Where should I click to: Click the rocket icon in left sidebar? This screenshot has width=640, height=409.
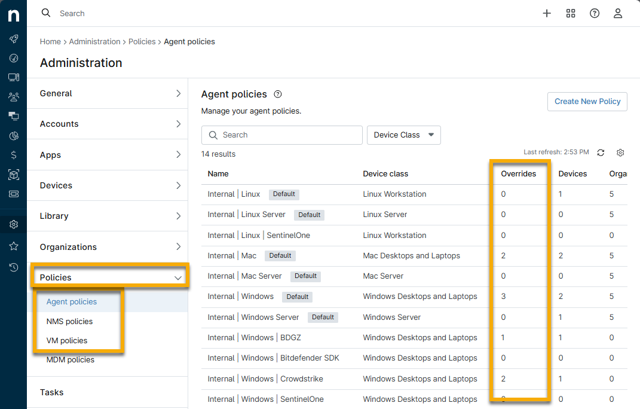(x=14, y=39)
